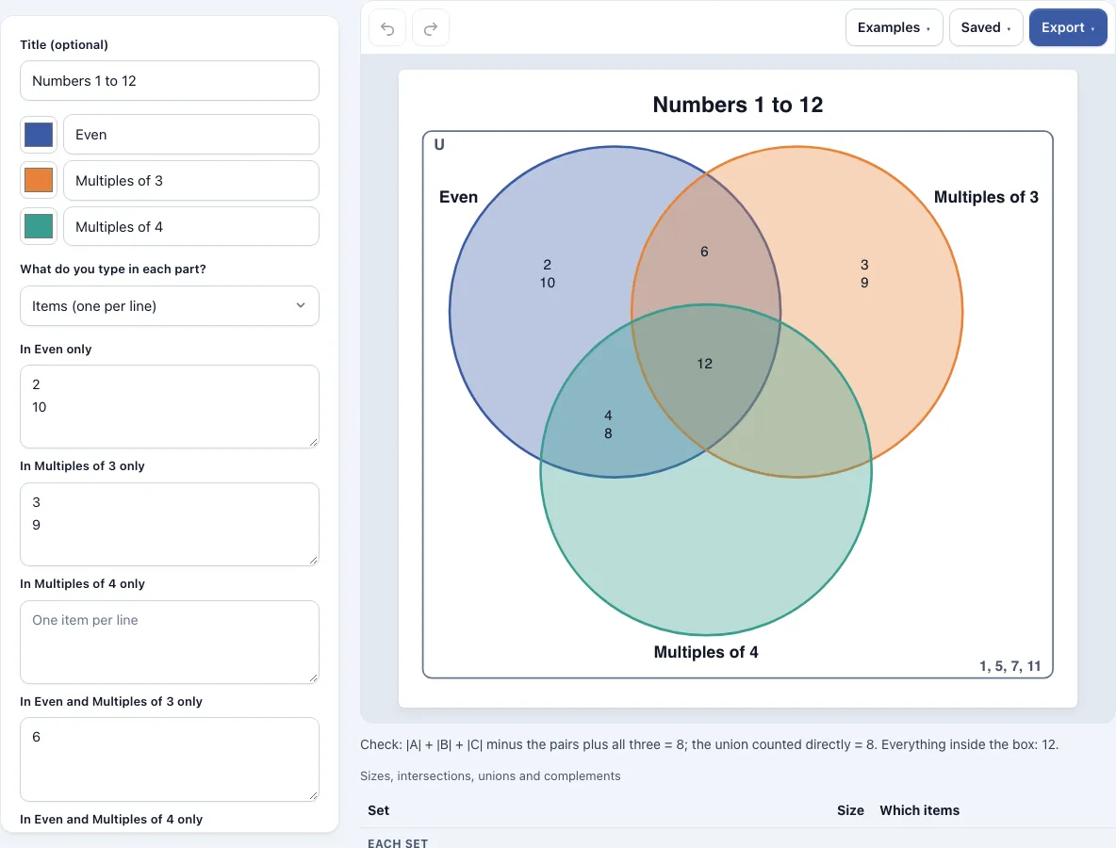The height and width of the screenshot is (848, 1116).
Task: Grab resize handle of 'In Even only' textarea
Action: click(313, 443)
